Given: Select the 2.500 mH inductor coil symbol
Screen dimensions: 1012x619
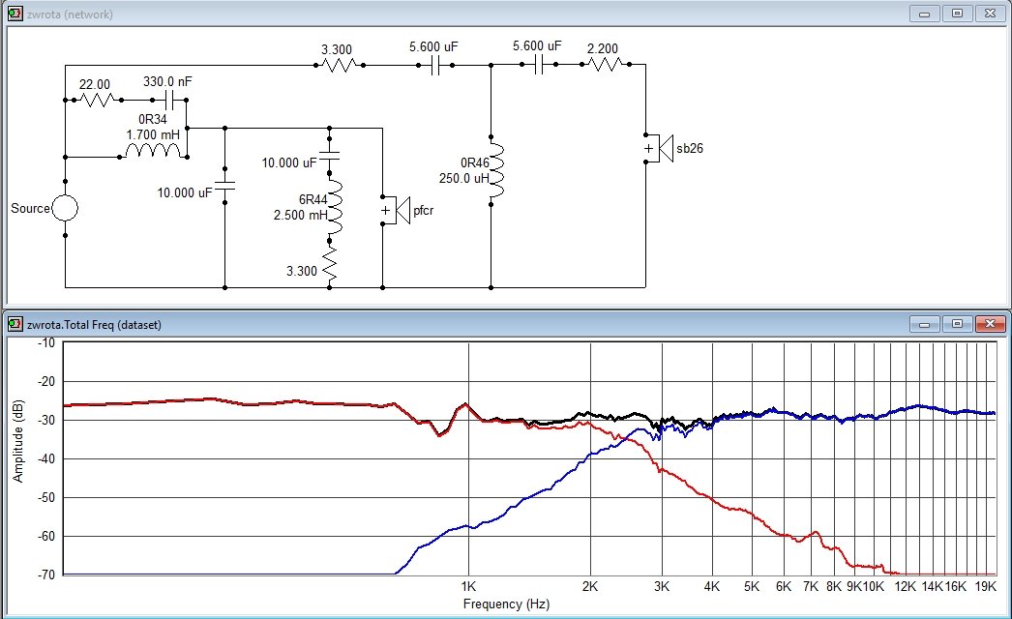Looking at the screenshot, I should pos(335,208).
